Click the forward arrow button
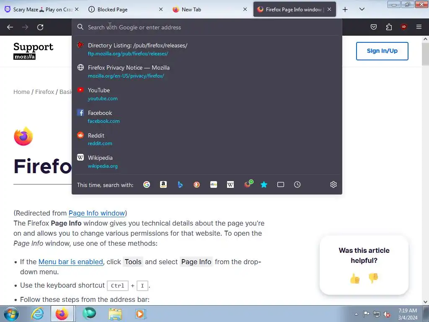This screenshot has height=322, width=429. 25,27
